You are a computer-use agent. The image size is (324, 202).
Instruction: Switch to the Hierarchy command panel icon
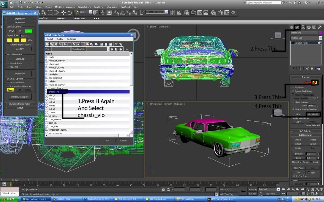click(x=303, y=27)
